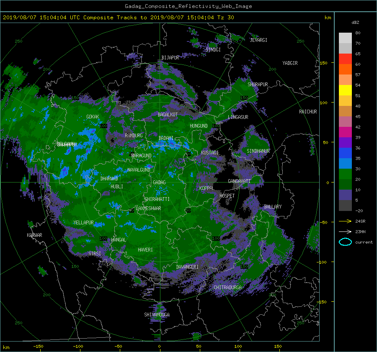Click the slate violet 10 dBZ legend swatch
This screenshot has width=377, height=352.
pyautogui.click(x=345, y=195)
